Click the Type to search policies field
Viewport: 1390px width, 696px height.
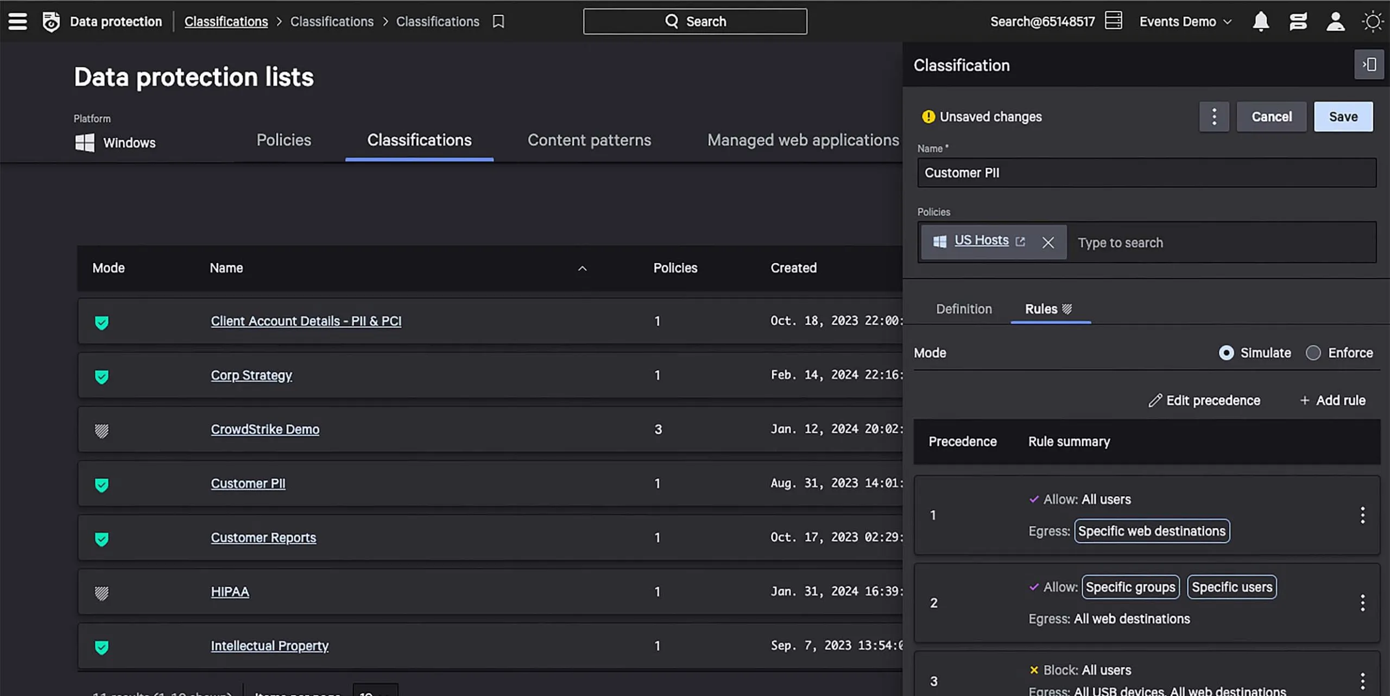click(1221, 243)
